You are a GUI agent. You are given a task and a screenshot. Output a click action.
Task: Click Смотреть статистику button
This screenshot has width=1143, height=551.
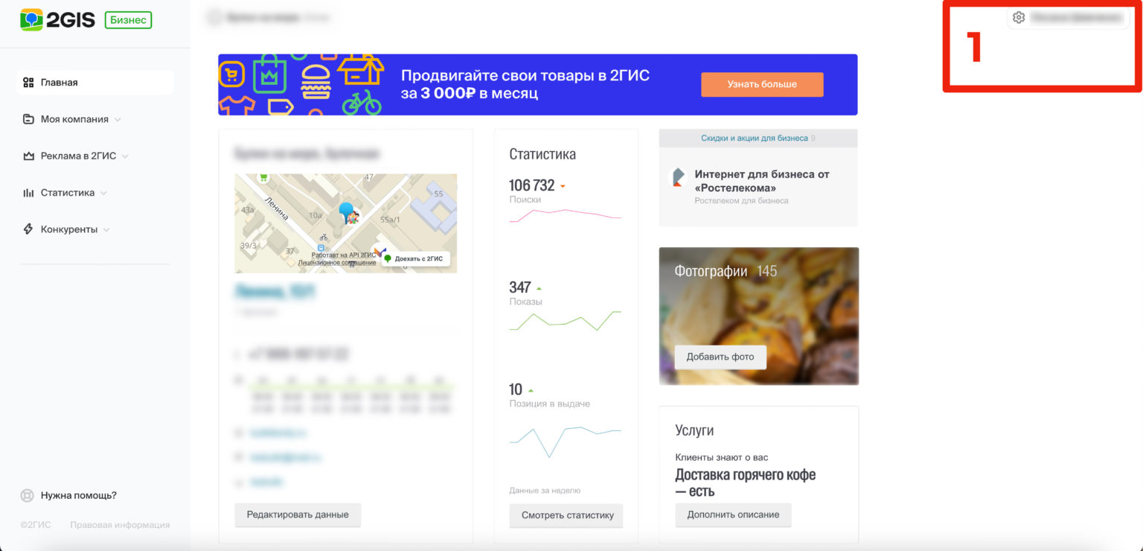tap(566, 515)
